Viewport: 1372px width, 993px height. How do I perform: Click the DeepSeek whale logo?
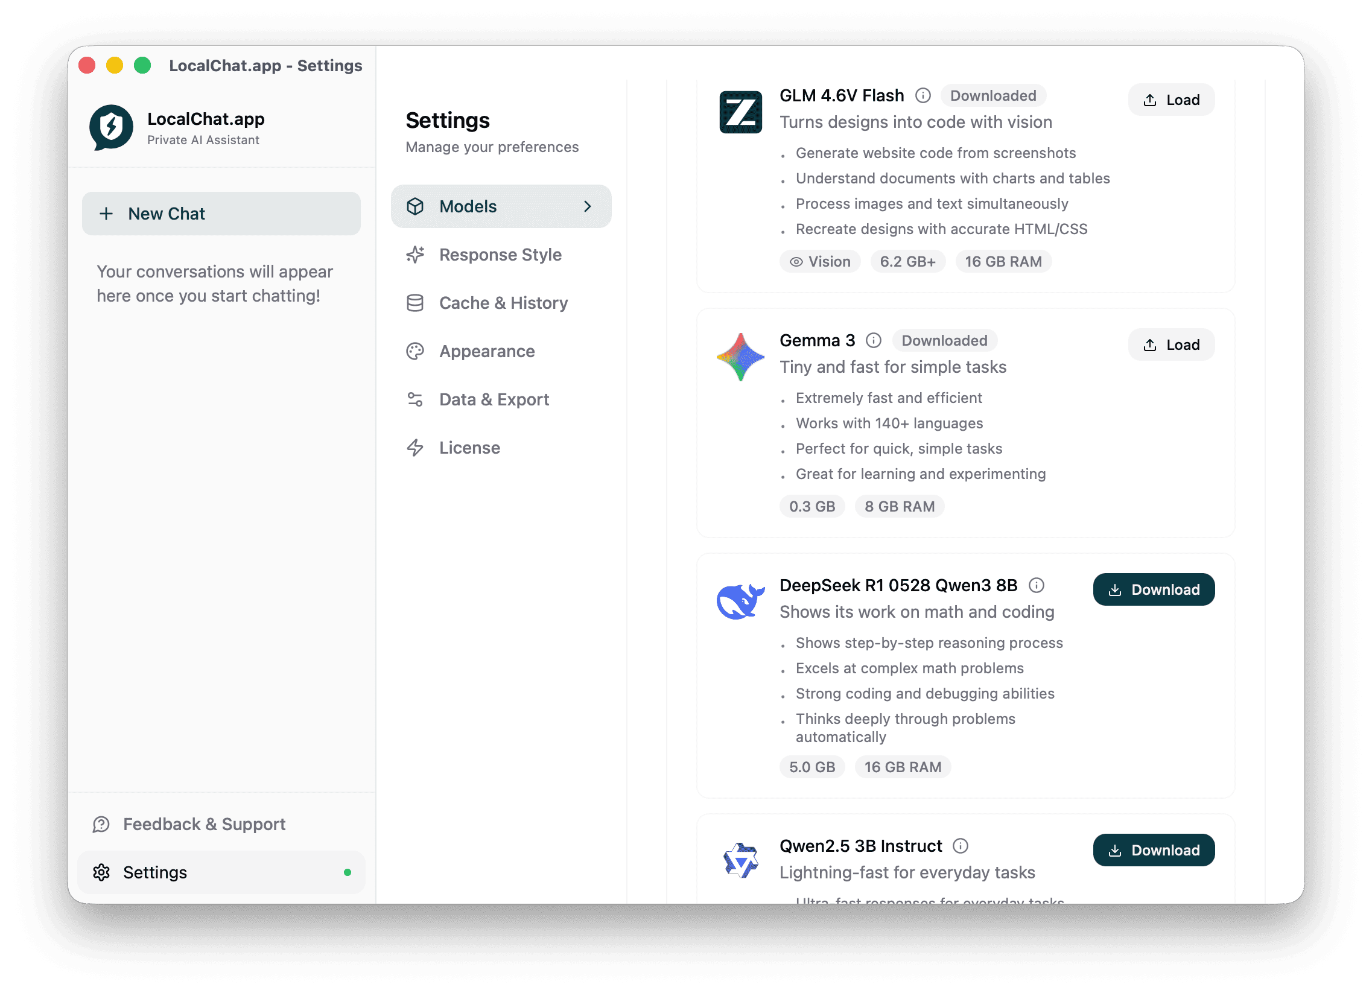(740, 601)
